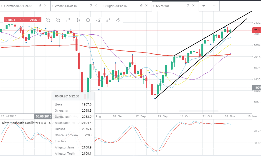
Task: Open the timeframe period selector icon
Action: pyautogui.click(x=68, y=20)
